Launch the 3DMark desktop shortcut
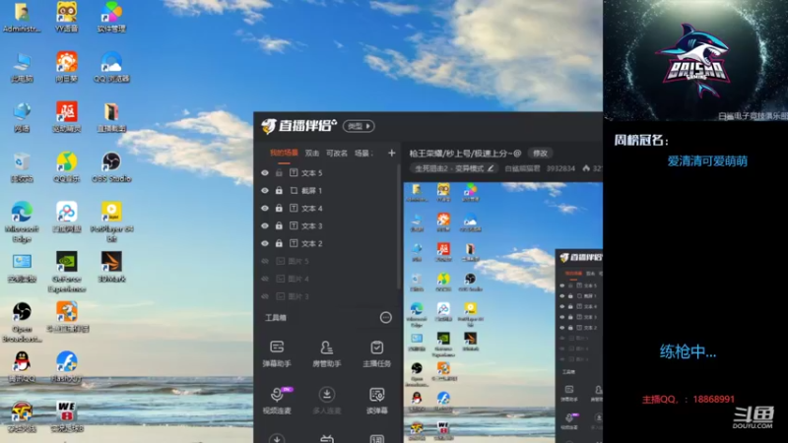788x443 pixels. pos(111,267)
